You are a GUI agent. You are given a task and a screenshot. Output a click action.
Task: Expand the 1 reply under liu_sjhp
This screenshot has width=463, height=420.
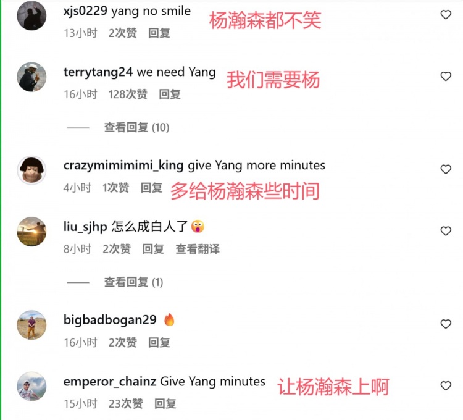point(133,282)
